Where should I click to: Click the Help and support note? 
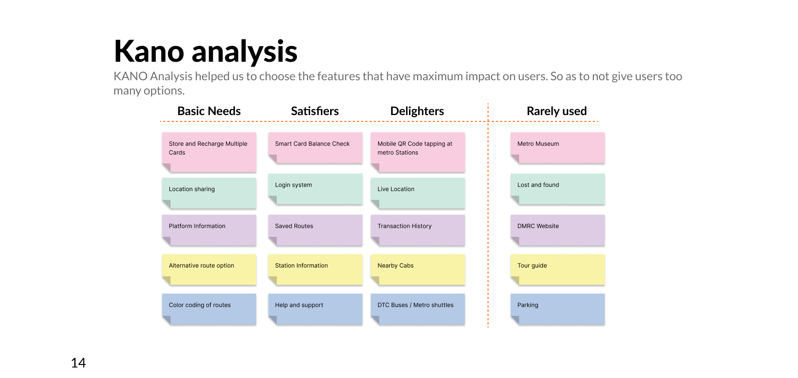[315, 309]
